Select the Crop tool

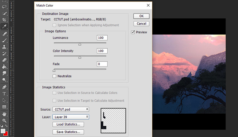(4, 20)
